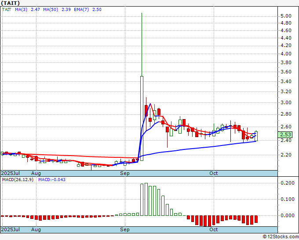Click the 5.00 price axis label

click(x=286, y=16)
